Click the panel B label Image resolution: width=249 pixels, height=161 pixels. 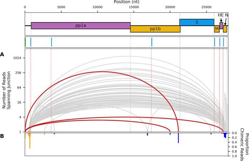click(x=2, y=135)
